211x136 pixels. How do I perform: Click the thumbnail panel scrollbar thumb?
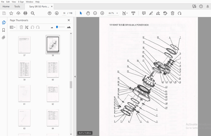71,85
